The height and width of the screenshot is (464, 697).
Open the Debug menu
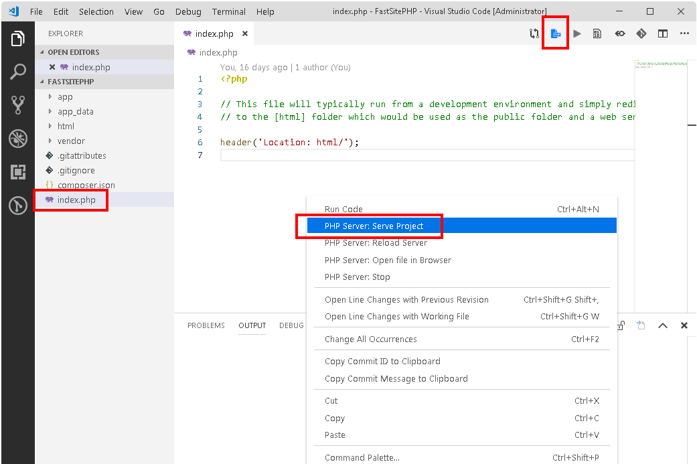click(x=188, y=11)
